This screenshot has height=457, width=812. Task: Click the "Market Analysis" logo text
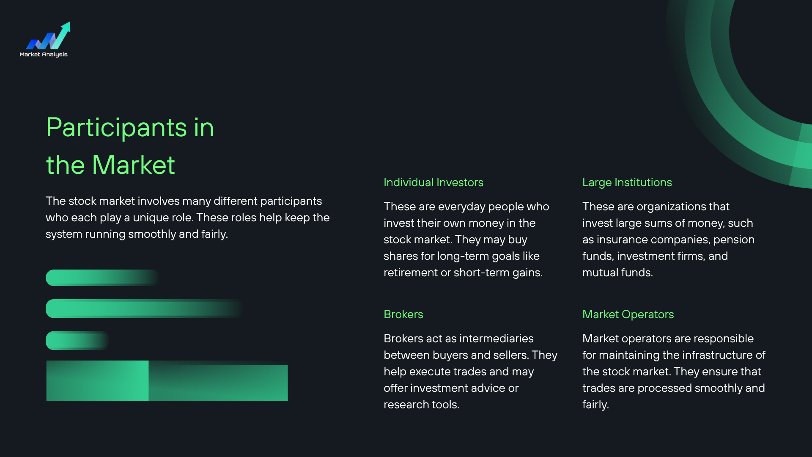(44, 55)
